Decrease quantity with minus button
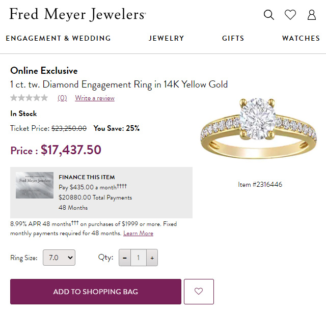Viewport: 326px width, 311px height. pos(125,258)
